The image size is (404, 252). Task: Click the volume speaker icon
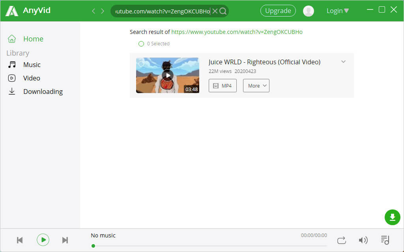click(x=363, y=240)
